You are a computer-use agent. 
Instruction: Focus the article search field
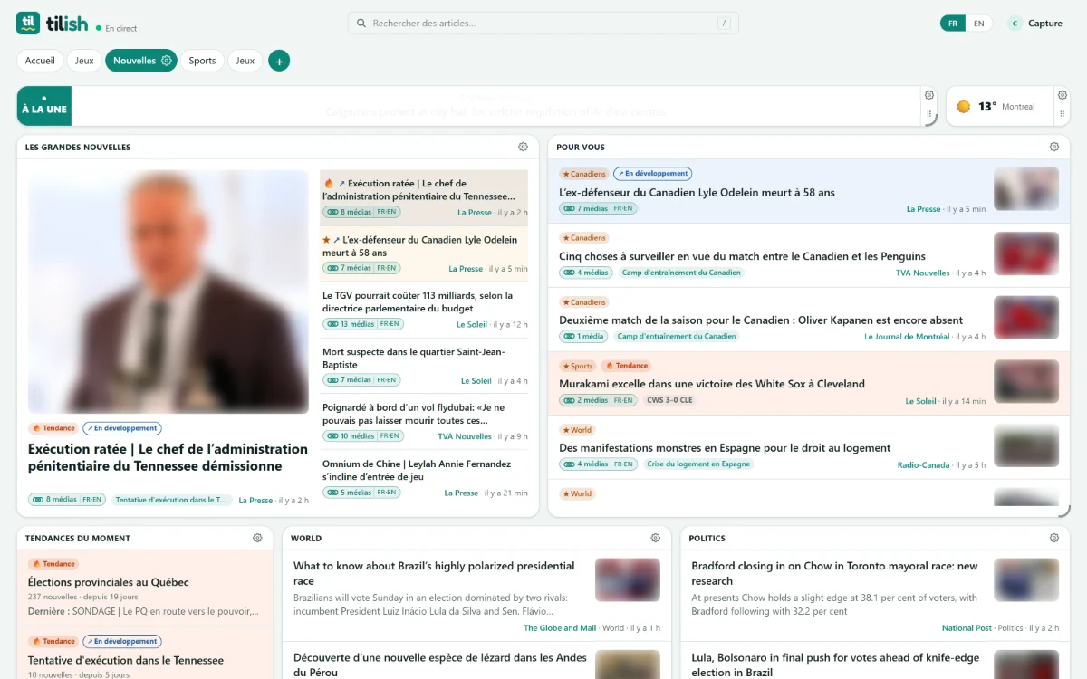click(543, 24)
